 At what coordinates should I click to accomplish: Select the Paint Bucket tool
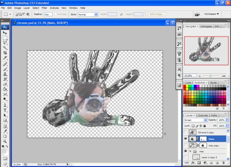coord(5,89)
